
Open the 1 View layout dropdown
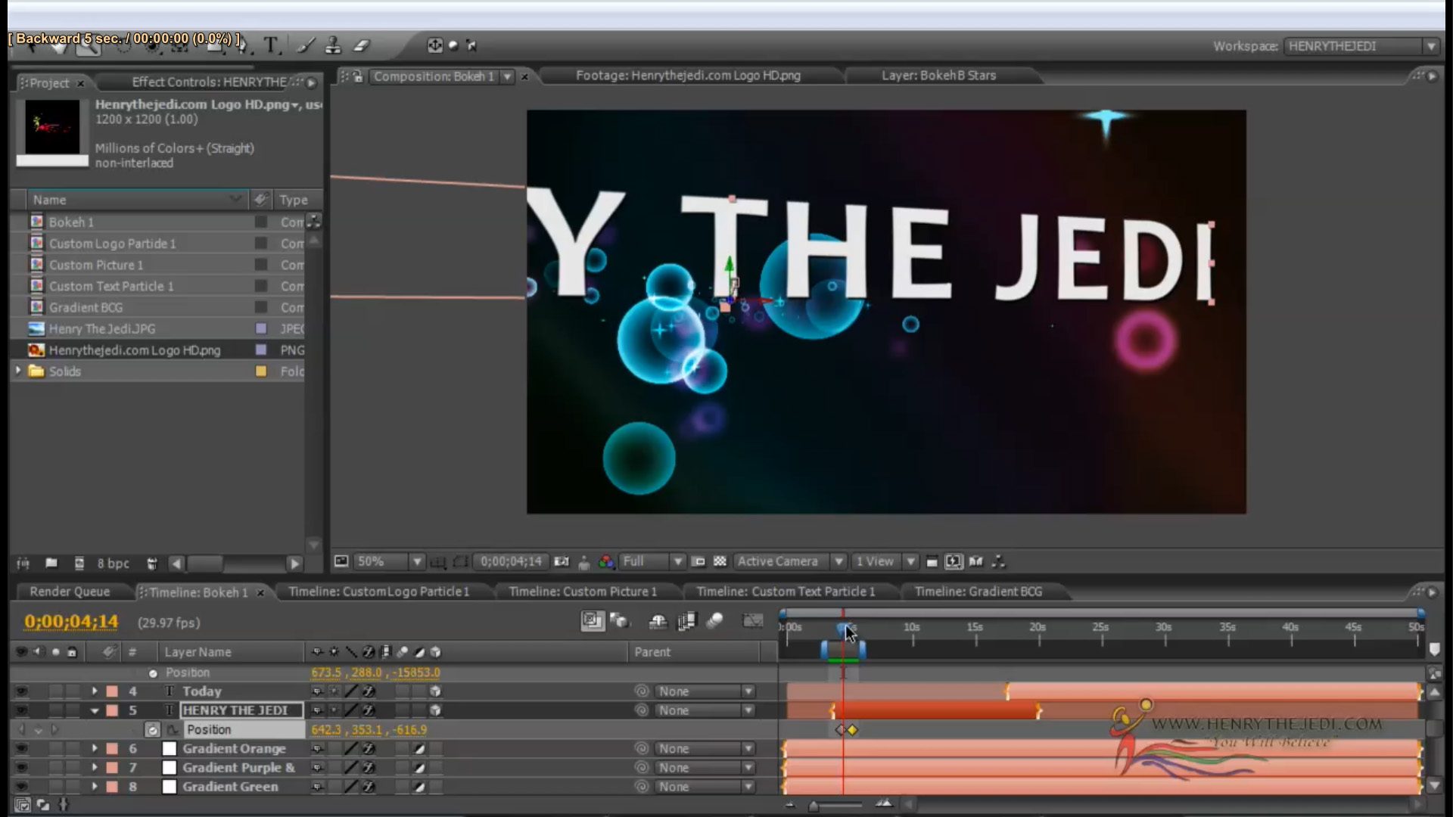pos(885,561)
